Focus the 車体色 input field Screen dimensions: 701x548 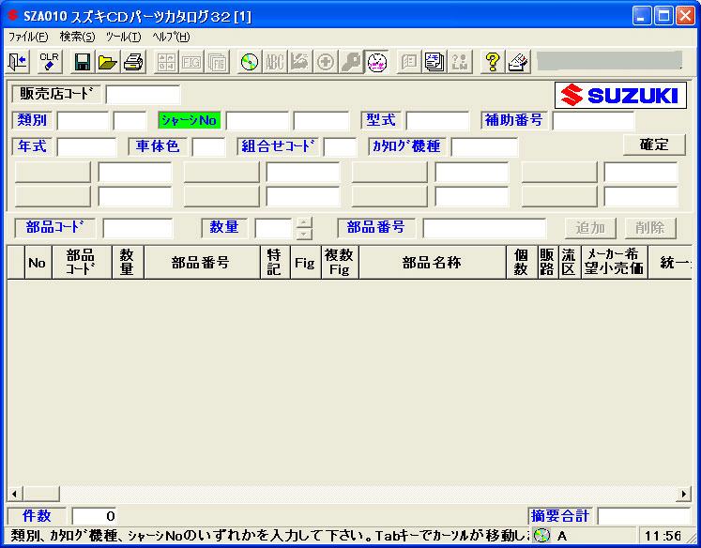coord(208,147)
